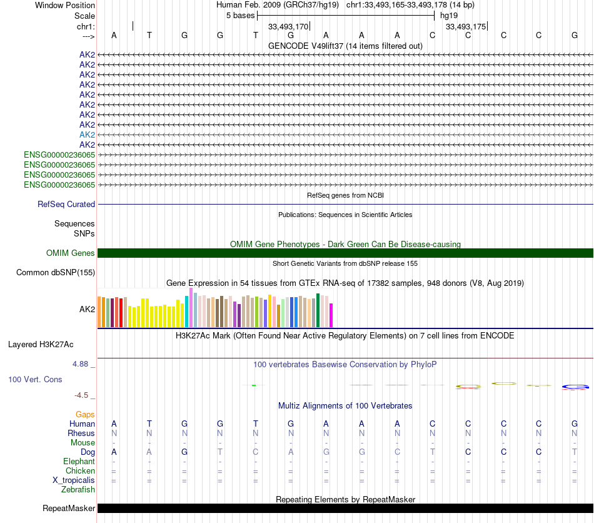This screenshot has width=594, height=523.
Task: Click the Dog species row label
Action: pyautogui.click(x=88, y=452)
